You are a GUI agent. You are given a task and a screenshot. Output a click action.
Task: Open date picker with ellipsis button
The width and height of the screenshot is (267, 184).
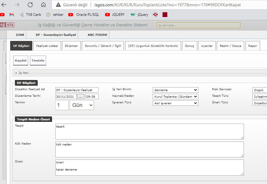coord(81,96)
